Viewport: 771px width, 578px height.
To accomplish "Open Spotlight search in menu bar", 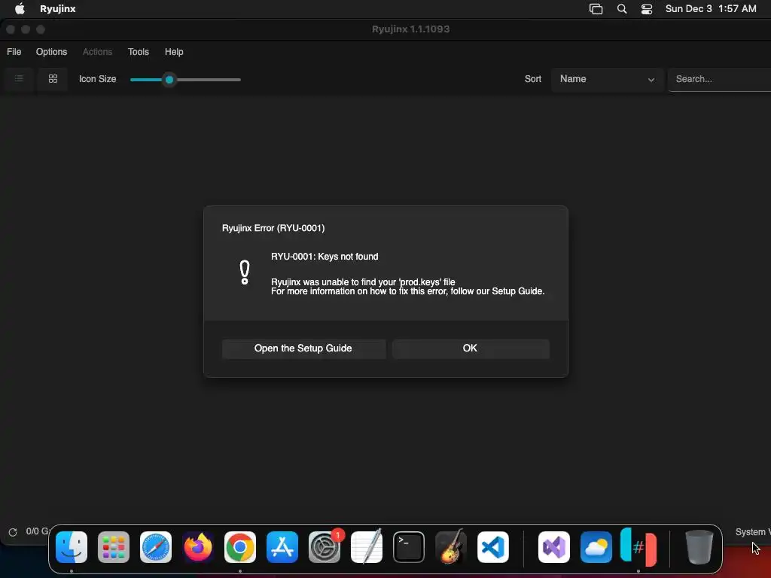I will [x=621, y=9].
